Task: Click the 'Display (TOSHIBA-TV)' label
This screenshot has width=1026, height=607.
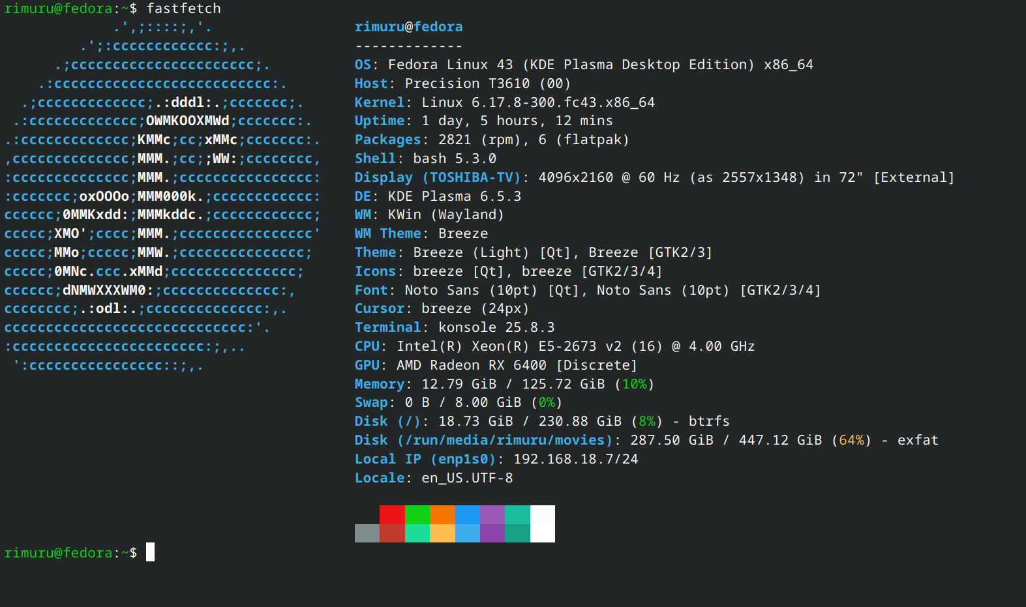Action: pos(438,177)
